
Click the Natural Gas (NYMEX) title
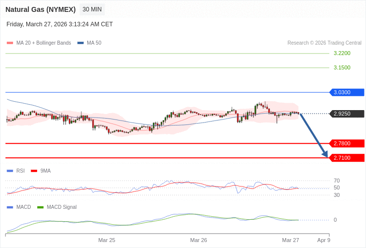(x=41, y=9)
